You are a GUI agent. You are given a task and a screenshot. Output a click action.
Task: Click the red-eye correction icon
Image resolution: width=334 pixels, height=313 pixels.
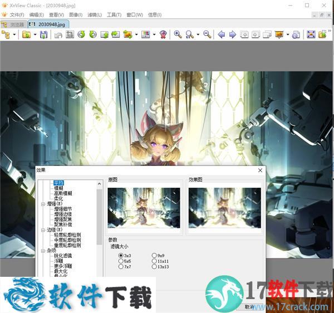[x=163, y=35]
